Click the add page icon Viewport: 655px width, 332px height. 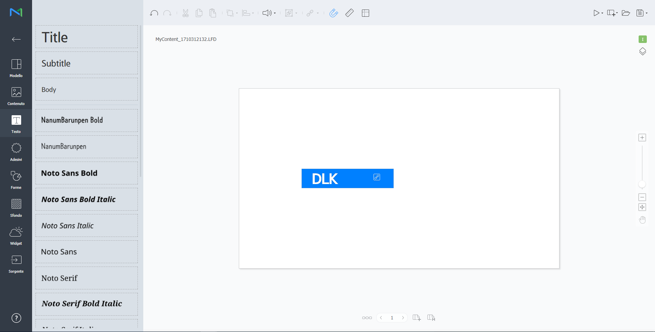click(x=417, y=318)
